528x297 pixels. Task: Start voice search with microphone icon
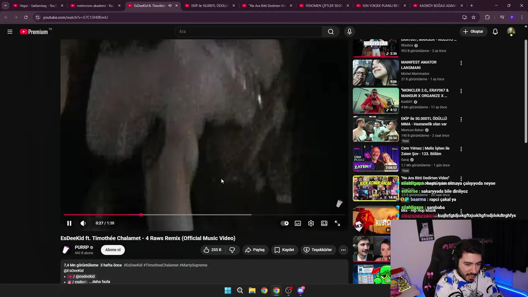[x=349, y=31]
